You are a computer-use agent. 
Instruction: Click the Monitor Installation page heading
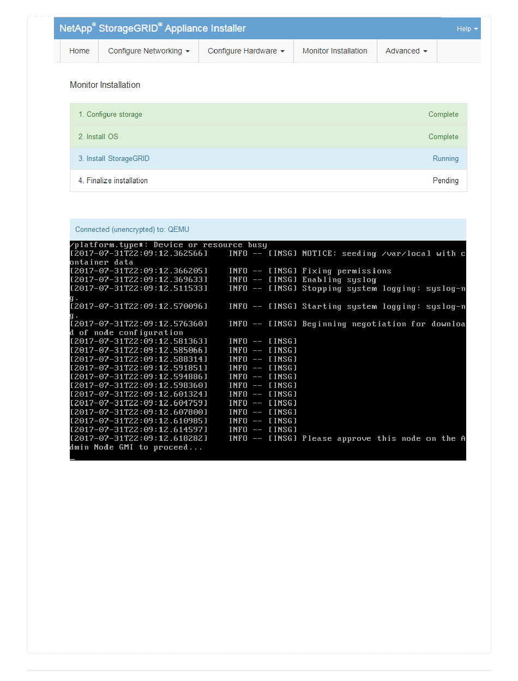click(x=105, y=85)
